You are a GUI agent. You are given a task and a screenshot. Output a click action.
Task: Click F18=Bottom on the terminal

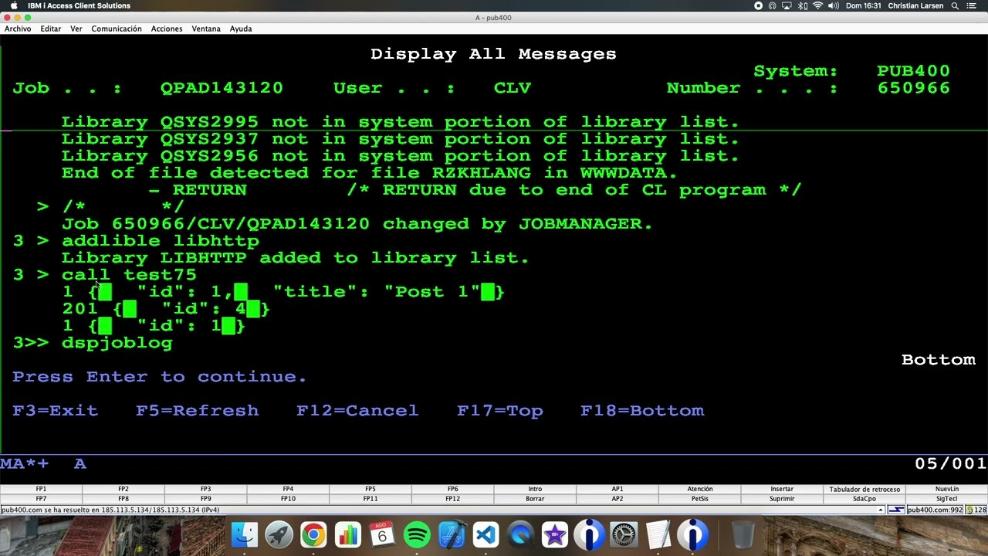(x=642, y=411)
